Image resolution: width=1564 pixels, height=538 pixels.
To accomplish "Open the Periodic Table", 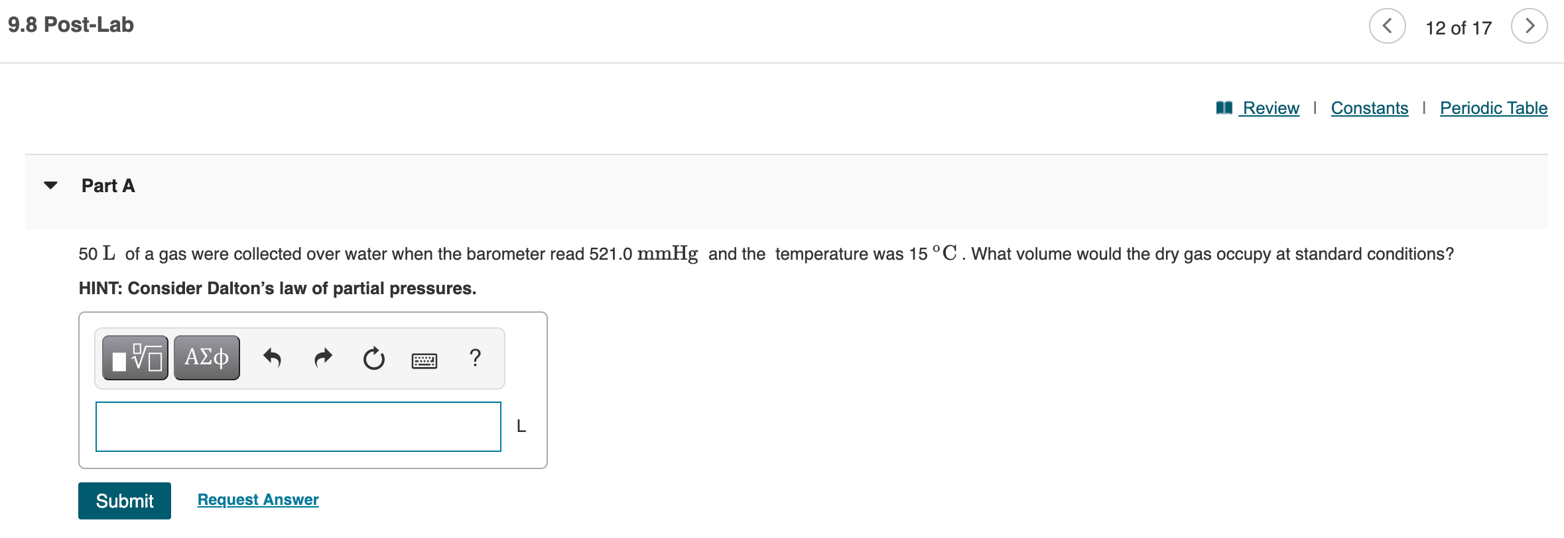I will point(1493,108).
